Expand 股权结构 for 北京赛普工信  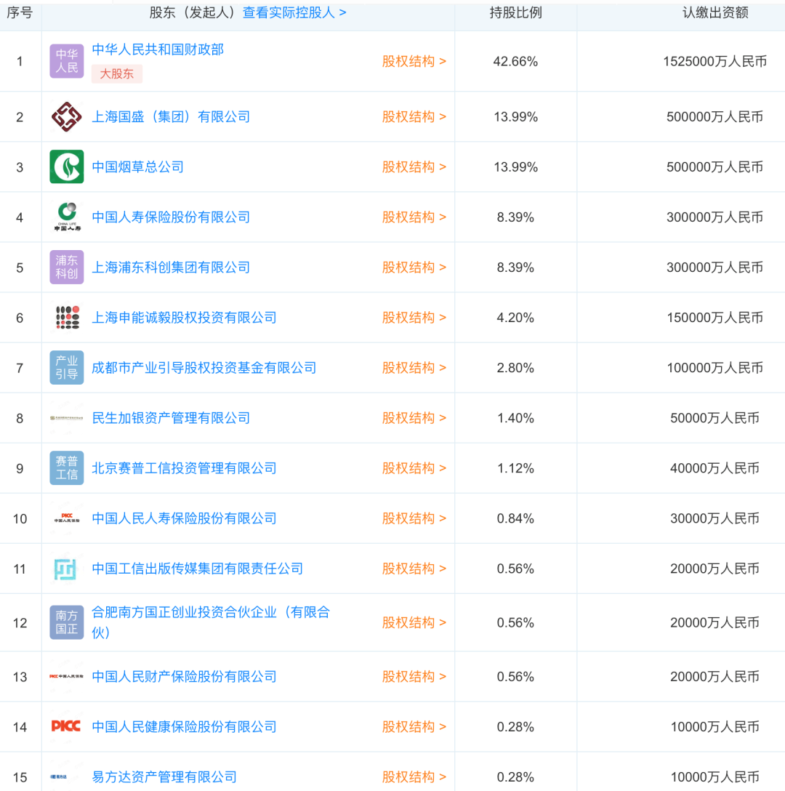(414, 467)
